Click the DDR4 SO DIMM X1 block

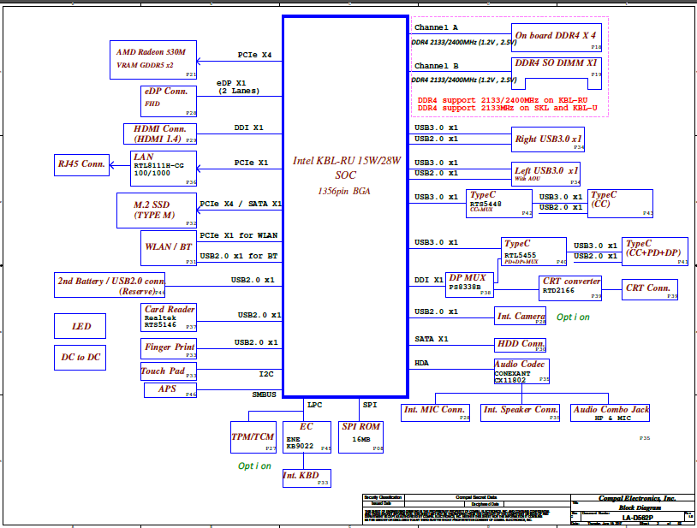557,74
